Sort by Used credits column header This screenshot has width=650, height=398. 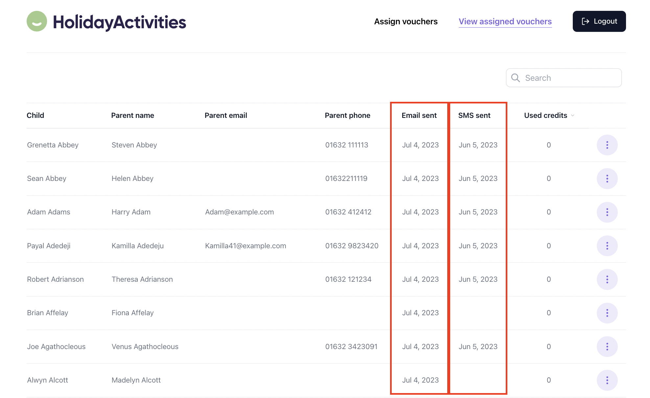(546, 116)
